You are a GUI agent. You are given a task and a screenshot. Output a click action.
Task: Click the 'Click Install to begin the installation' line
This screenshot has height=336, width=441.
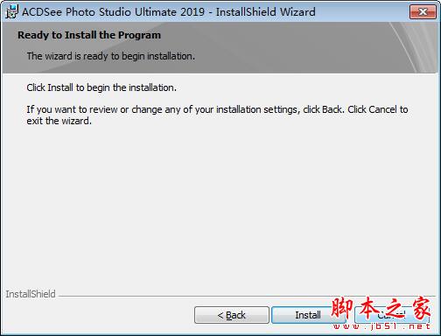pyautogui.click(x=101, y=87)
